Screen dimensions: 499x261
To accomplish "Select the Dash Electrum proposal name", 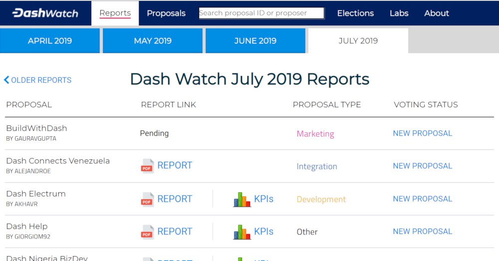I will (x=36, y=194).
